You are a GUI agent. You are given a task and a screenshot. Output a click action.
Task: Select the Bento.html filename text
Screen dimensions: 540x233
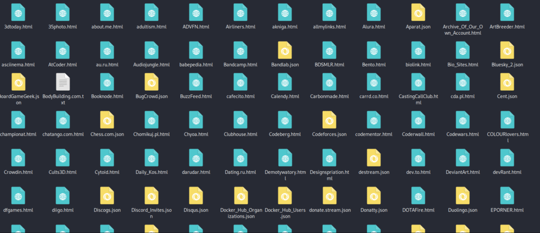374,65
